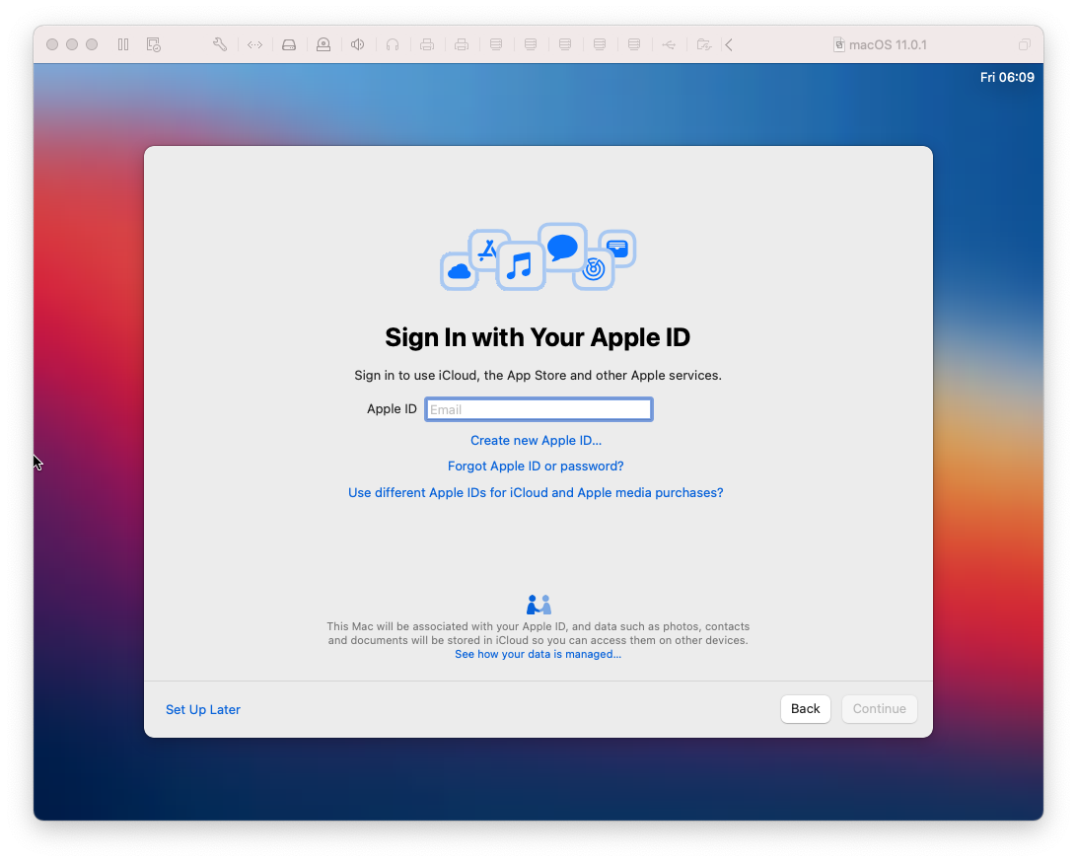1077x862 pixels.
Task: Click the Fri 06:09 menu bar clock
Action: coord(1007,76)
